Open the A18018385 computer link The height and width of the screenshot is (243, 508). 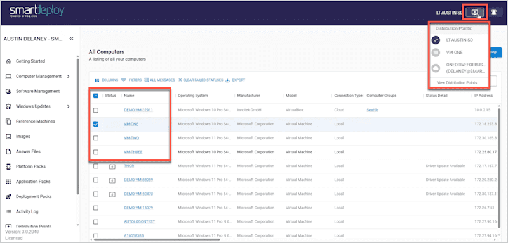coord(135,236)
